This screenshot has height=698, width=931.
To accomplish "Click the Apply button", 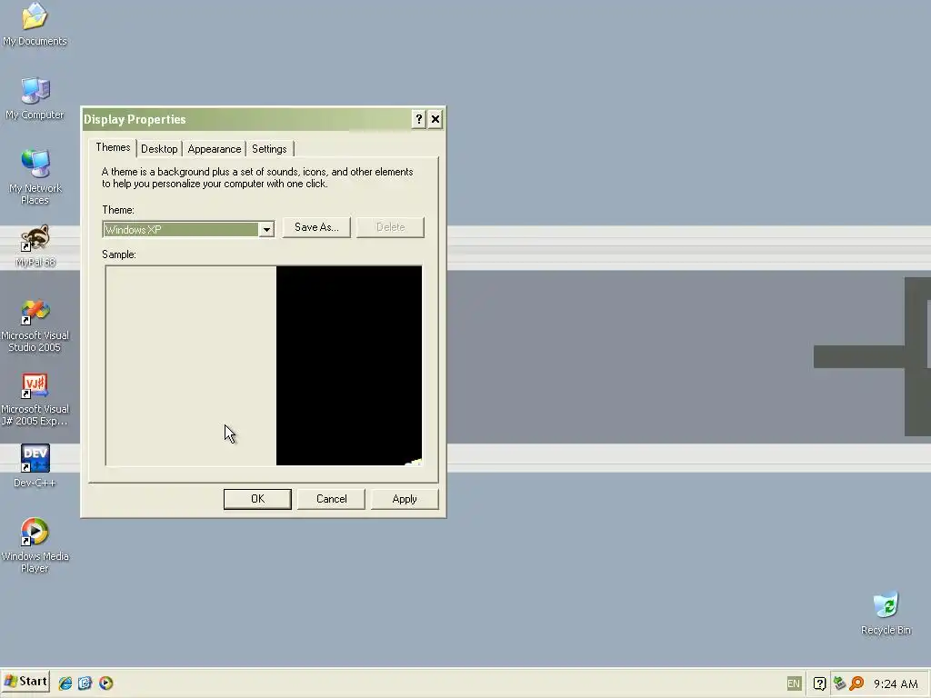I will click(x=405, y=499).
